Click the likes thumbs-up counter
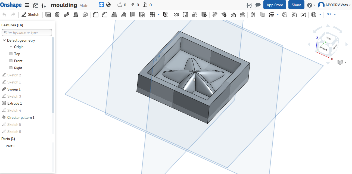The image size is (352, 174). click(x=122, y=5)
